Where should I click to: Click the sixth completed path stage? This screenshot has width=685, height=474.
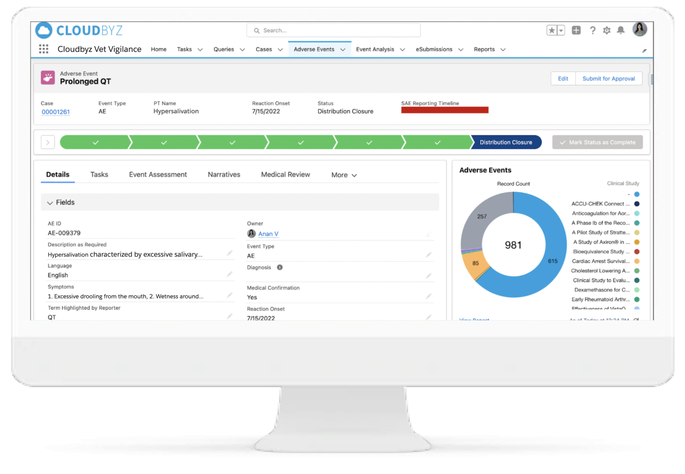[x=437, y=143]
